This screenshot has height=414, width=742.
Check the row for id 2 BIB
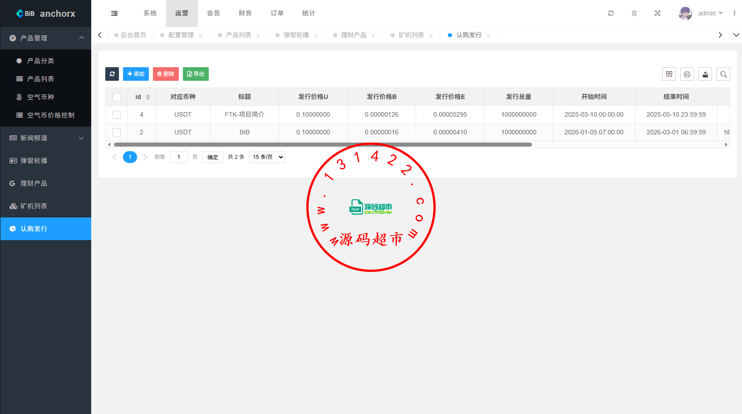pyautogui.click(x=117, y=132)
